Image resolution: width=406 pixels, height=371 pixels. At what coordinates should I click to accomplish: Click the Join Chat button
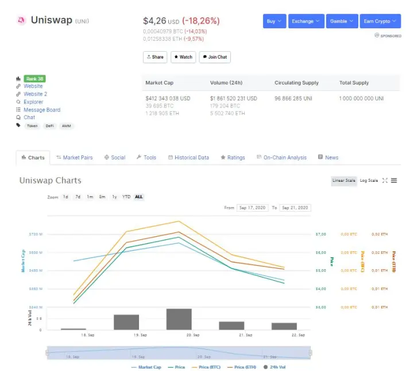tap(215, 57)
